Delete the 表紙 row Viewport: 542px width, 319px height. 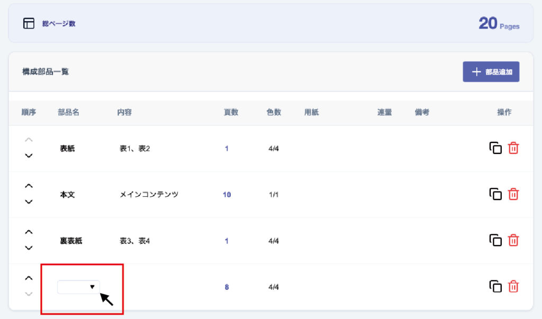[513, 148]
